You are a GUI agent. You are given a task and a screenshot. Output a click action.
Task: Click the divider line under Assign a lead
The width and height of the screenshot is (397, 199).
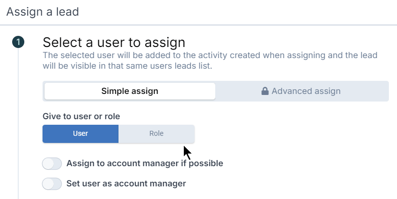(x=198, y=25)
